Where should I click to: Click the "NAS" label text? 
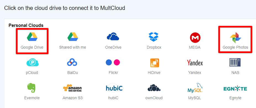(x=235, y=73)
